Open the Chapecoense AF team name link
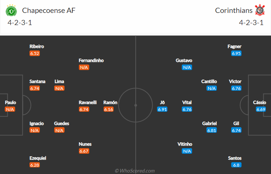Viewport: 271px width, 174px height. (49, 10)
